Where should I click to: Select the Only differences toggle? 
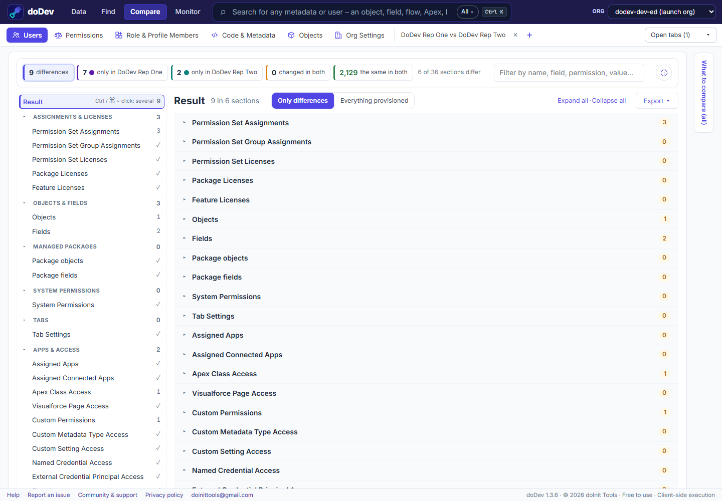(x=303, y=101)
